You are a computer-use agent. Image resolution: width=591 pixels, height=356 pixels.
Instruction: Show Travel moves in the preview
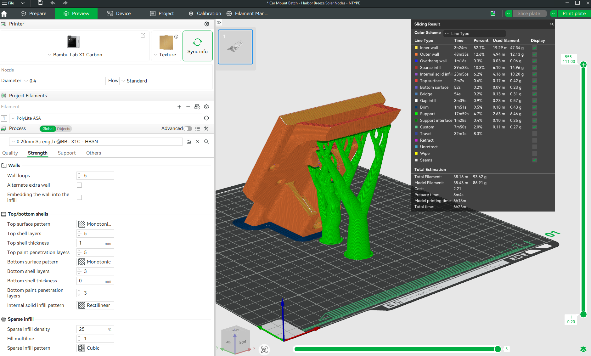pos(534,134)
